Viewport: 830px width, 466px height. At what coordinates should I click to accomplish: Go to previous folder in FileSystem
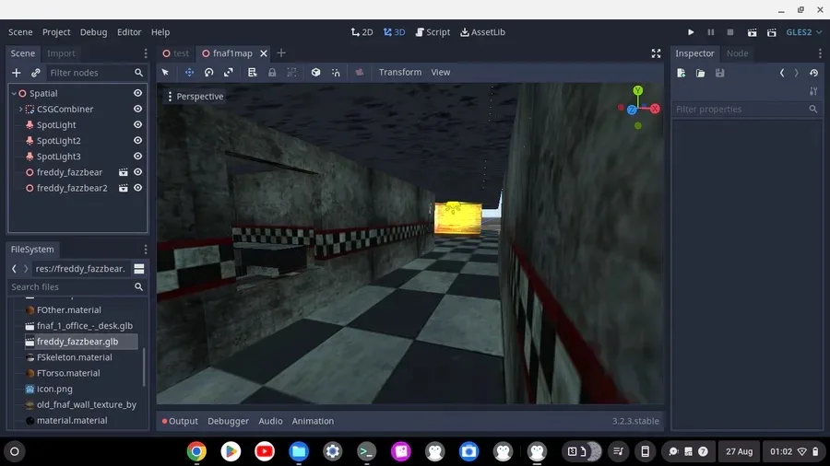(14, 269)
